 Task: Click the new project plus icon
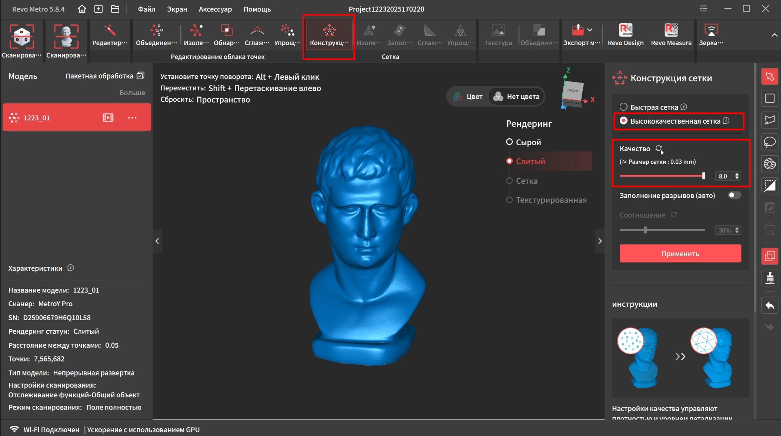tap(98, 9)
